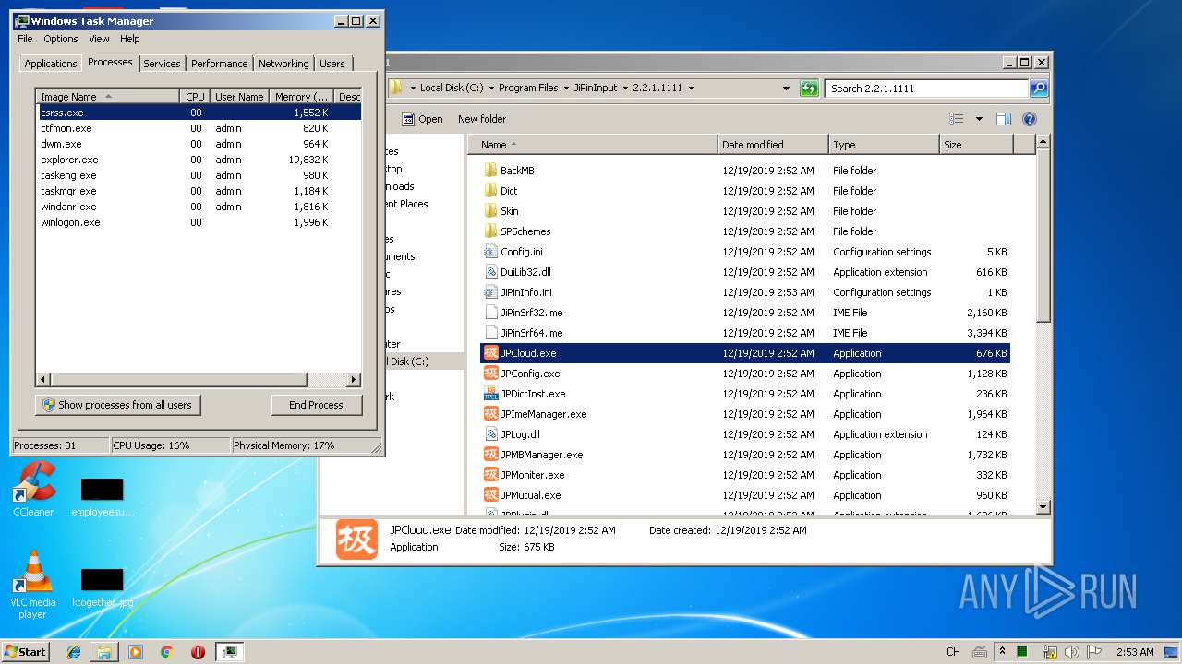The height and width of the screenshot is (664, 1182).
Task: Open the File menu in Task Manager
Action: 25,39
